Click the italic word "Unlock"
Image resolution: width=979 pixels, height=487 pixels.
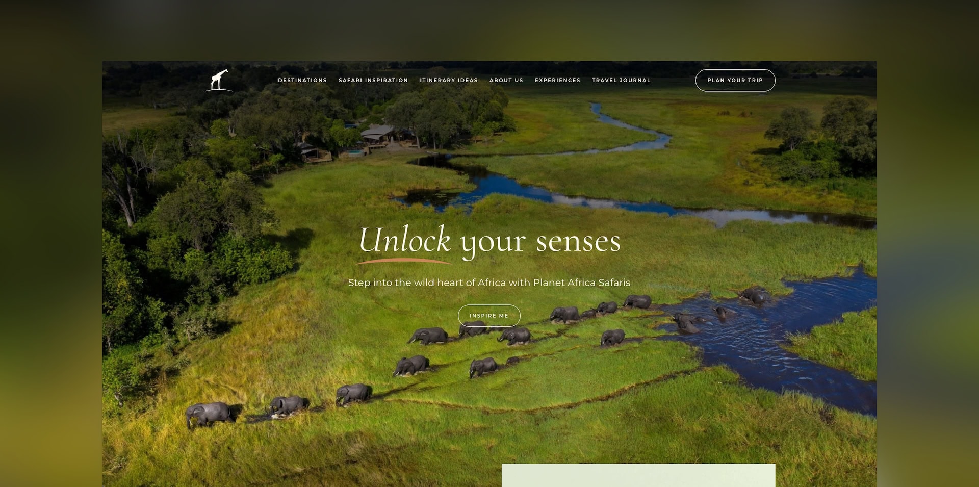point(405,239)
